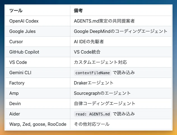Click the Devin tool cell
The image size is (177, 135).
tap(38, 103)
